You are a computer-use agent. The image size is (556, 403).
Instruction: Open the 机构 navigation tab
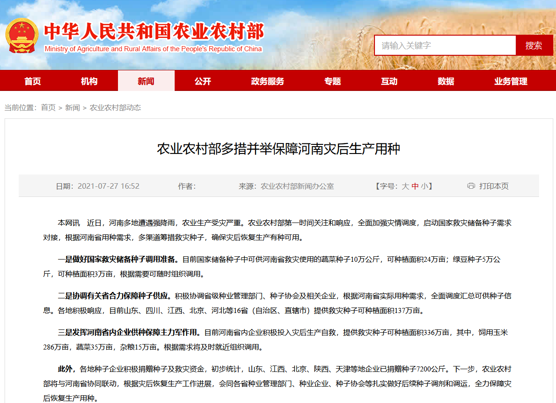pyautogui.click(x=89, y=81)
